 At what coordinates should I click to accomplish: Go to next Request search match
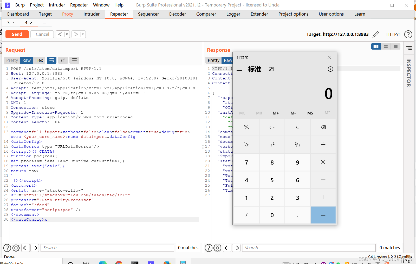tap(35, 248)
